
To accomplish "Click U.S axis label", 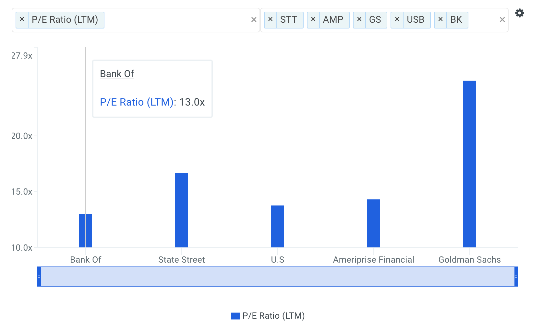I will pos(278,260).
